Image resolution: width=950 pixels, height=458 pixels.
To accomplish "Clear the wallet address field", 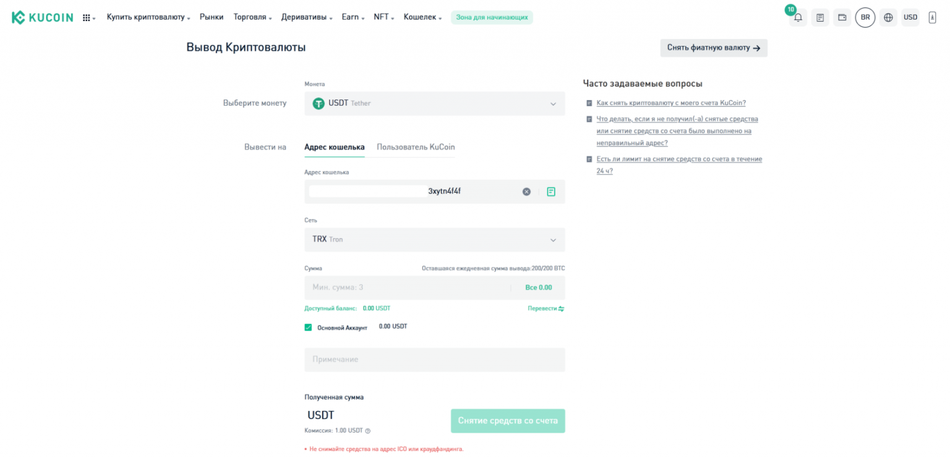I will point(526,192).
